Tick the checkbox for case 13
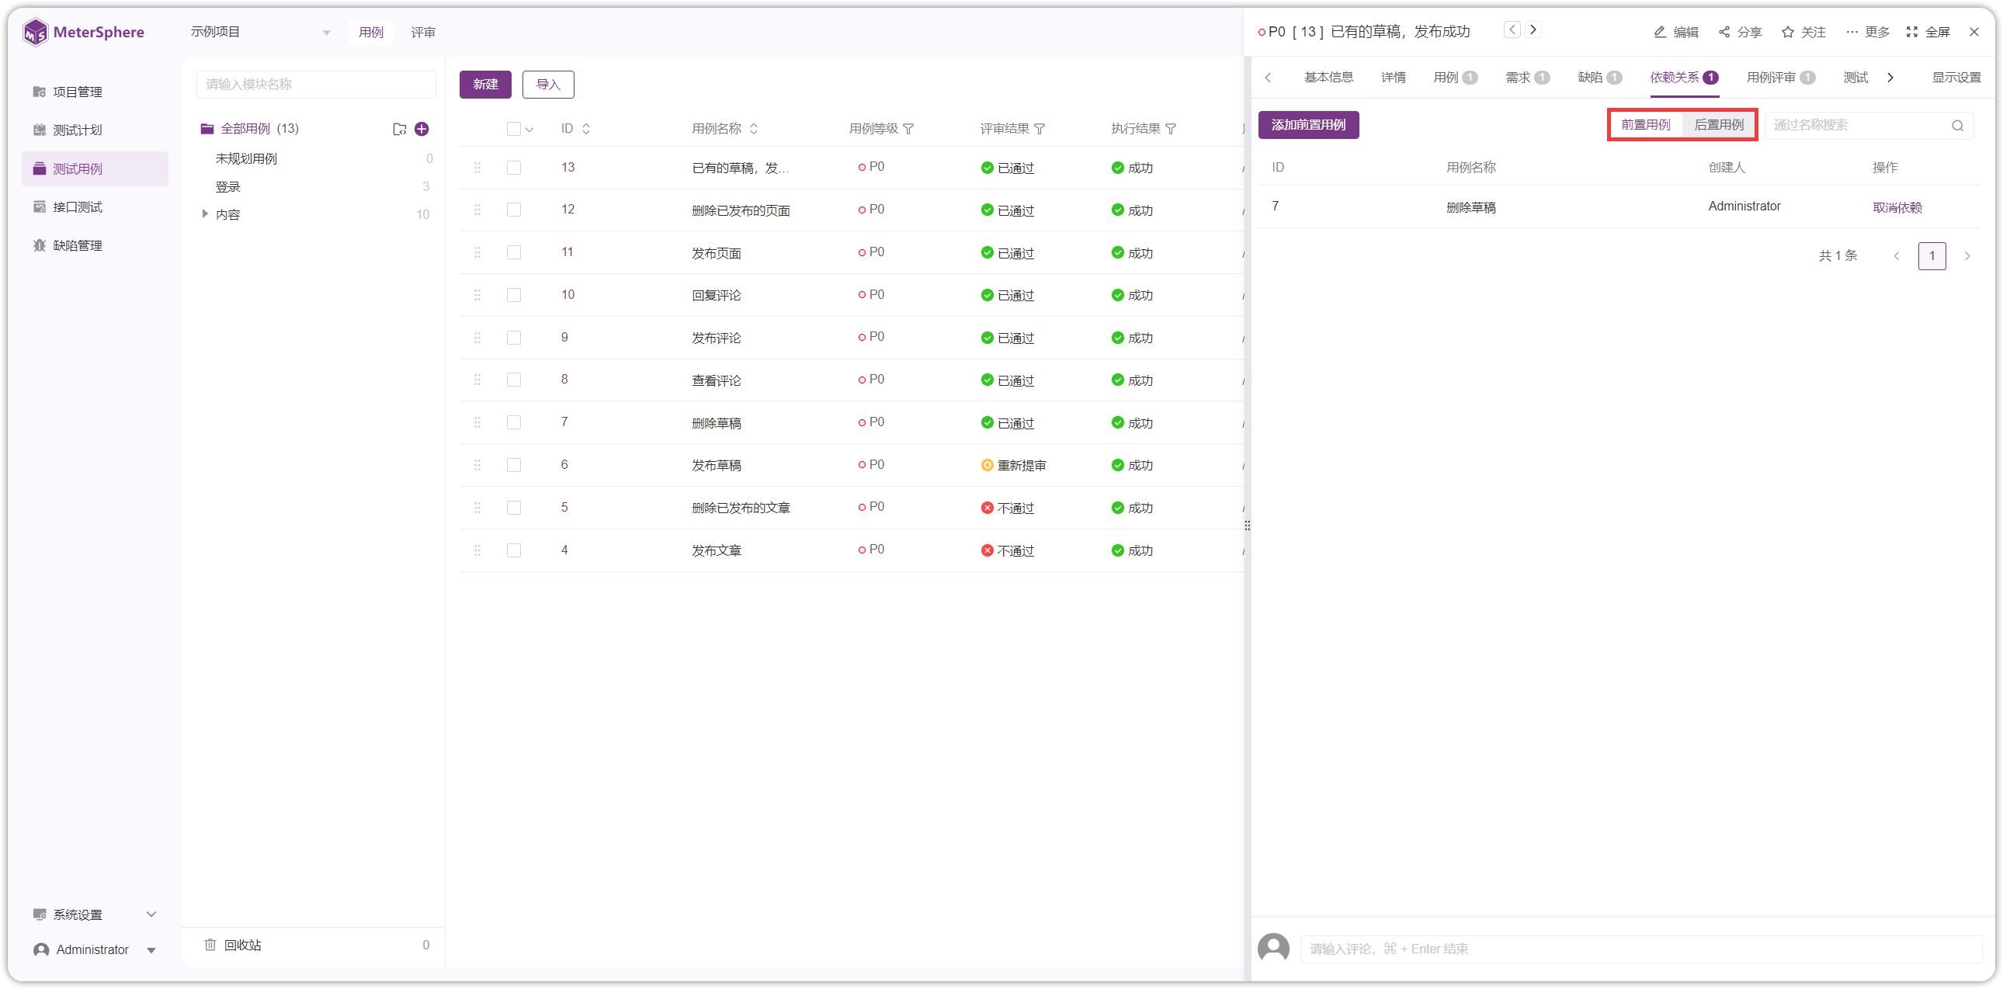The height and width of the screenshot is (989, 2003). click(x=513, y=168)
